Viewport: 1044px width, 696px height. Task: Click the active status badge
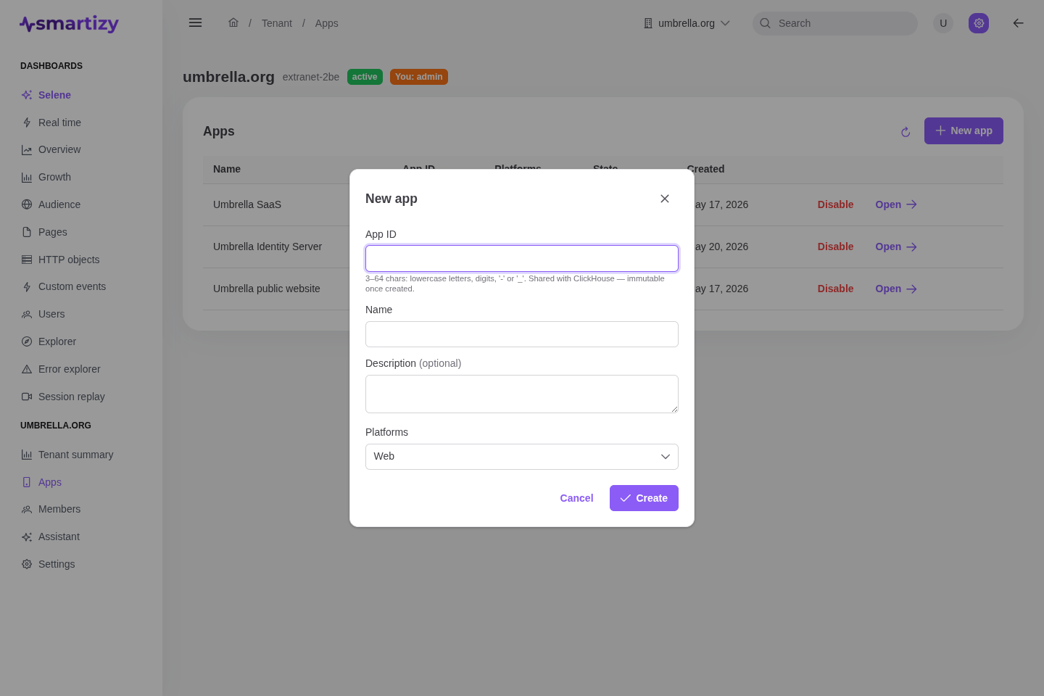[x=365, y=77]
